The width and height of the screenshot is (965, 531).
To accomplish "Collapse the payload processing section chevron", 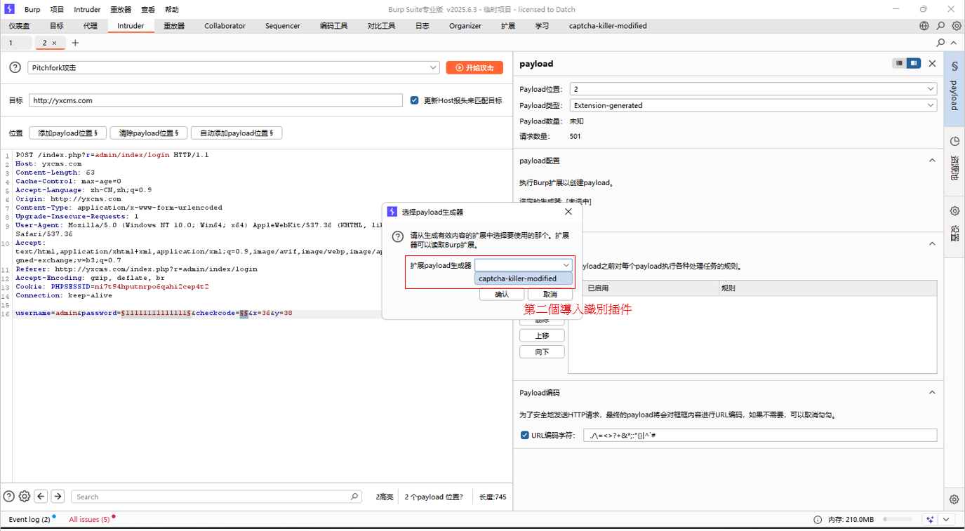I will pos(932,244).
